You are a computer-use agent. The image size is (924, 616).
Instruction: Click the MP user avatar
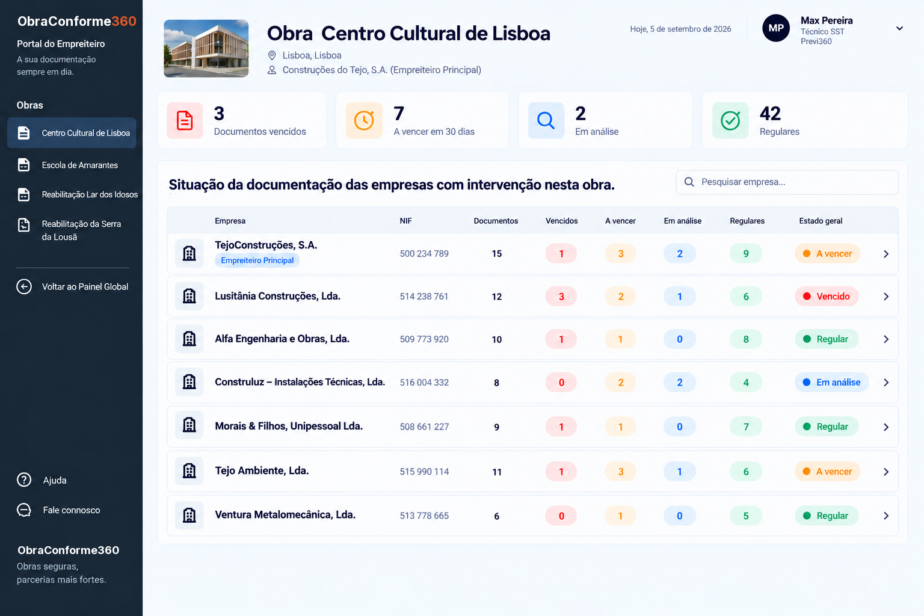click(776, 28)
